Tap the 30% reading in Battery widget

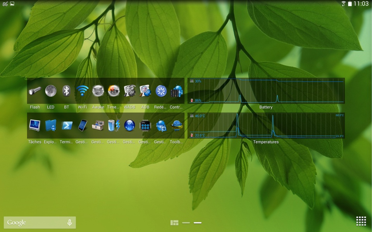(198, 81)
